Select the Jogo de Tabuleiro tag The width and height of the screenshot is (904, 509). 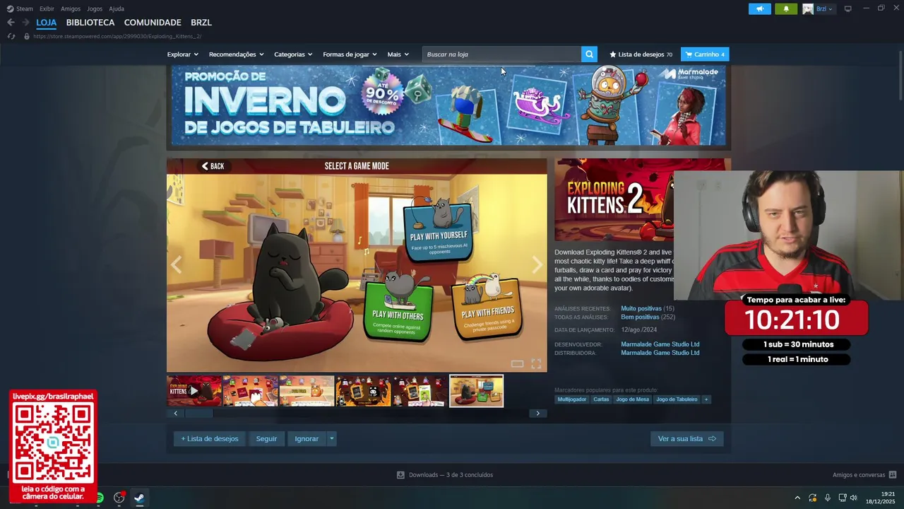click(677, 399)
